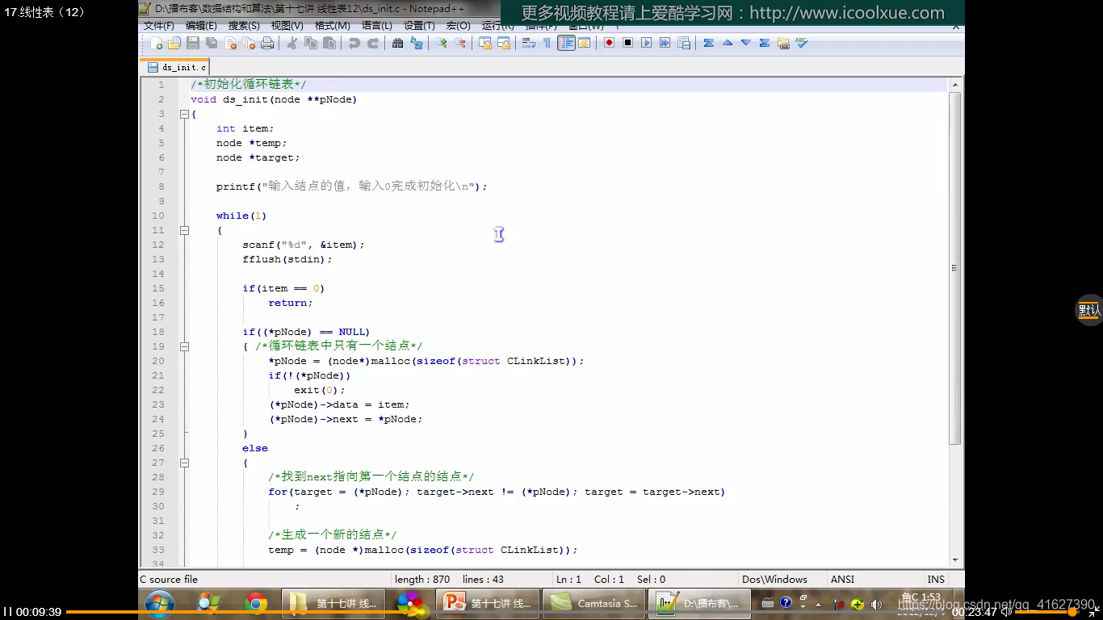Click the Copy toolbar icon
This screenshot has width=1103, height=620.
click(311, 43)
